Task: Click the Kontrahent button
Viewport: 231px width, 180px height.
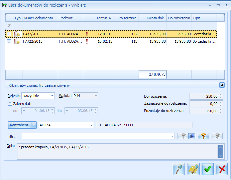Action: (19, 125)
